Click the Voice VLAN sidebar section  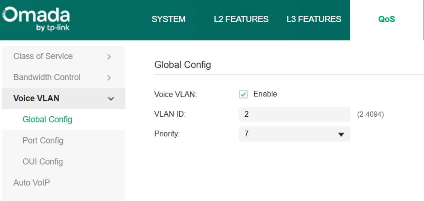pyautogui.click(x=63, y=98)
